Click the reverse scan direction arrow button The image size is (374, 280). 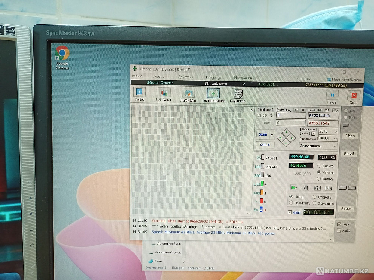click(305, 188)
